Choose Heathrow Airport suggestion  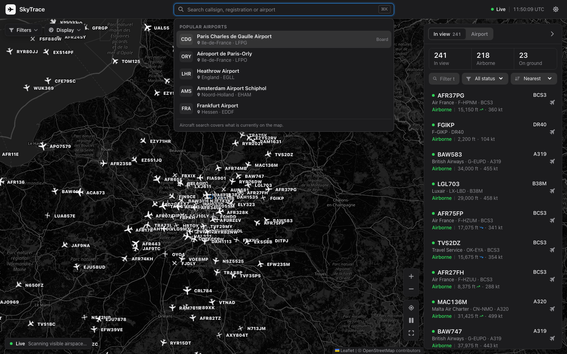pos(284,74)
